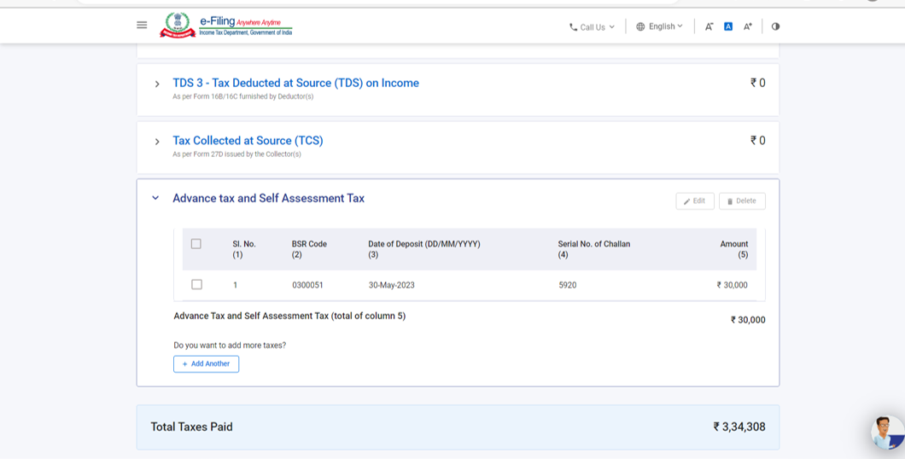
Task: Open the TDS 3 section title link
Action: click(295, 83)
